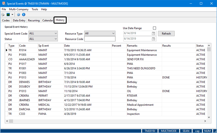Switch to the Recurring tab
This screenshot has height=133, width=217.
point(34,20)
